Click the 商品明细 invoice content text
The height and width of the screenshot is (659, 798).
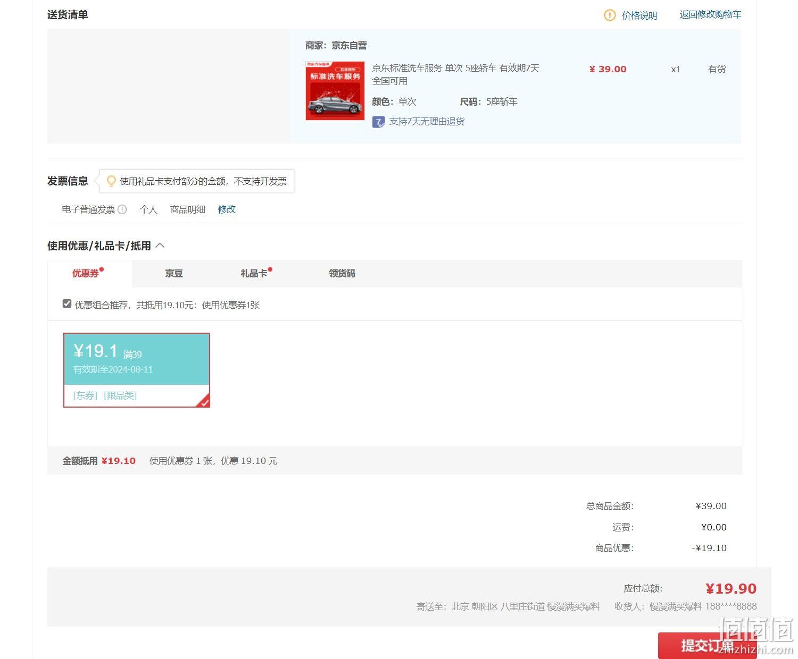(188, 209)
